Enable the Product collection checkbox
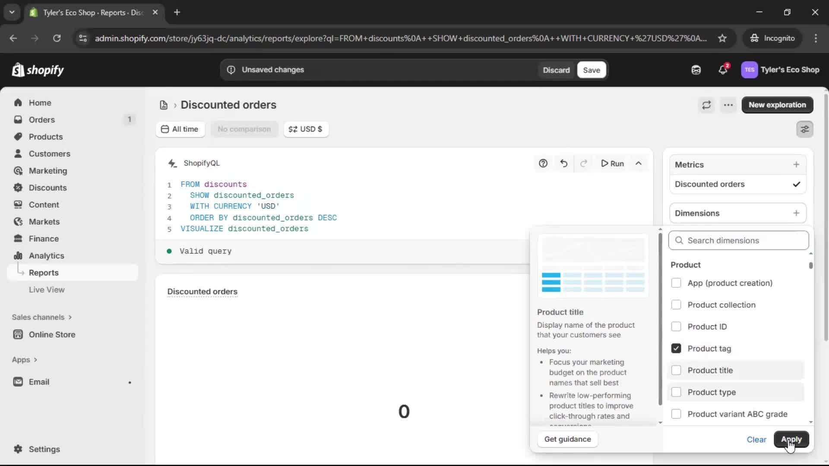The width and height of the screenshot is (829, 466). (676, 305)
